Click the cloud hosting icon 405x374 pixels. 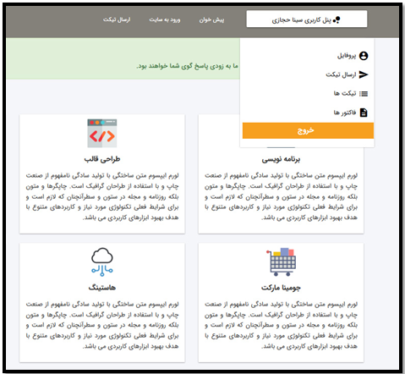[x=102, y=261]
